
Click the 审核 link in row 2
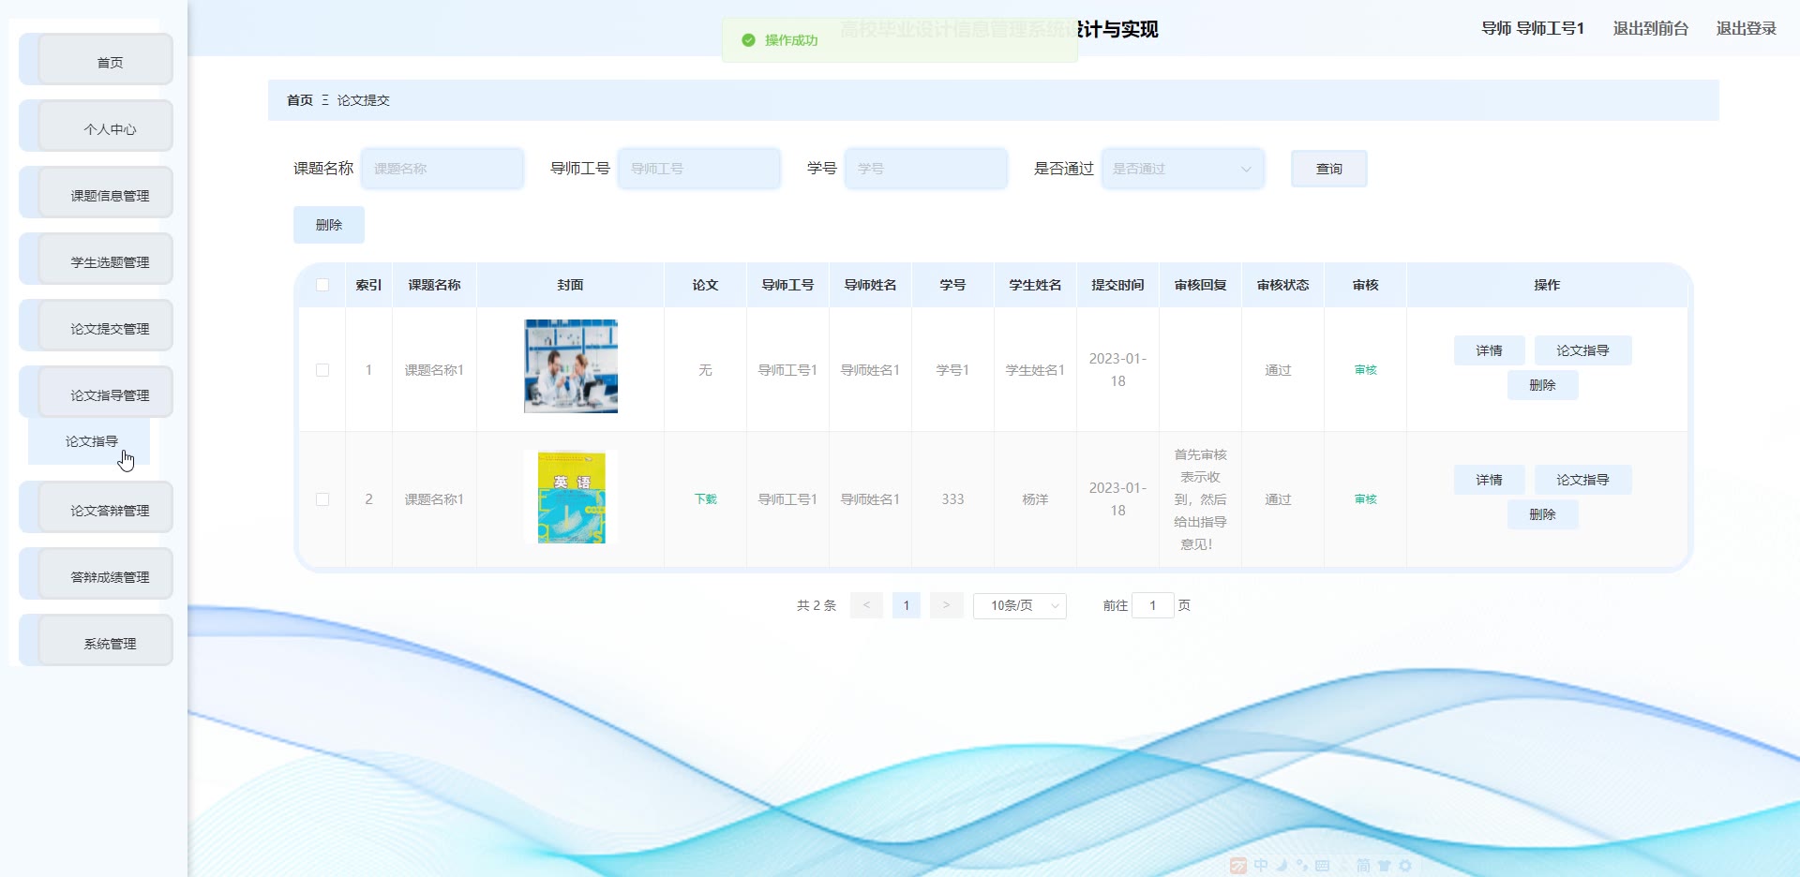pyautogui.click(x=1365, y=499)
